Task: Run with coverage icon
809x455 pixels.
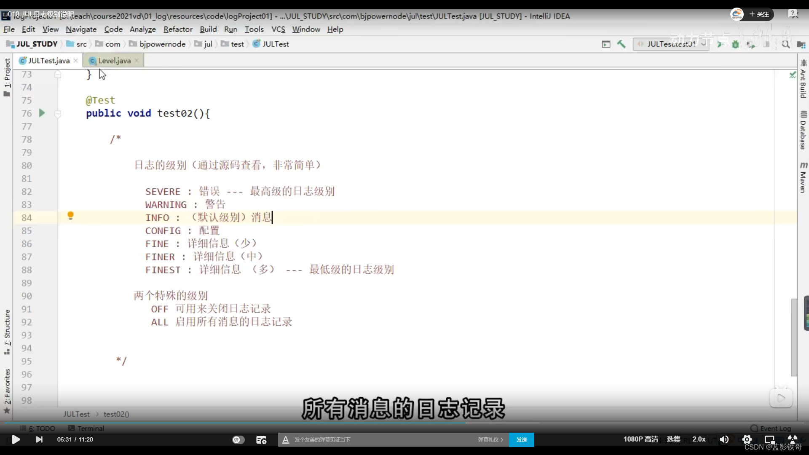Action: (751, 44)
